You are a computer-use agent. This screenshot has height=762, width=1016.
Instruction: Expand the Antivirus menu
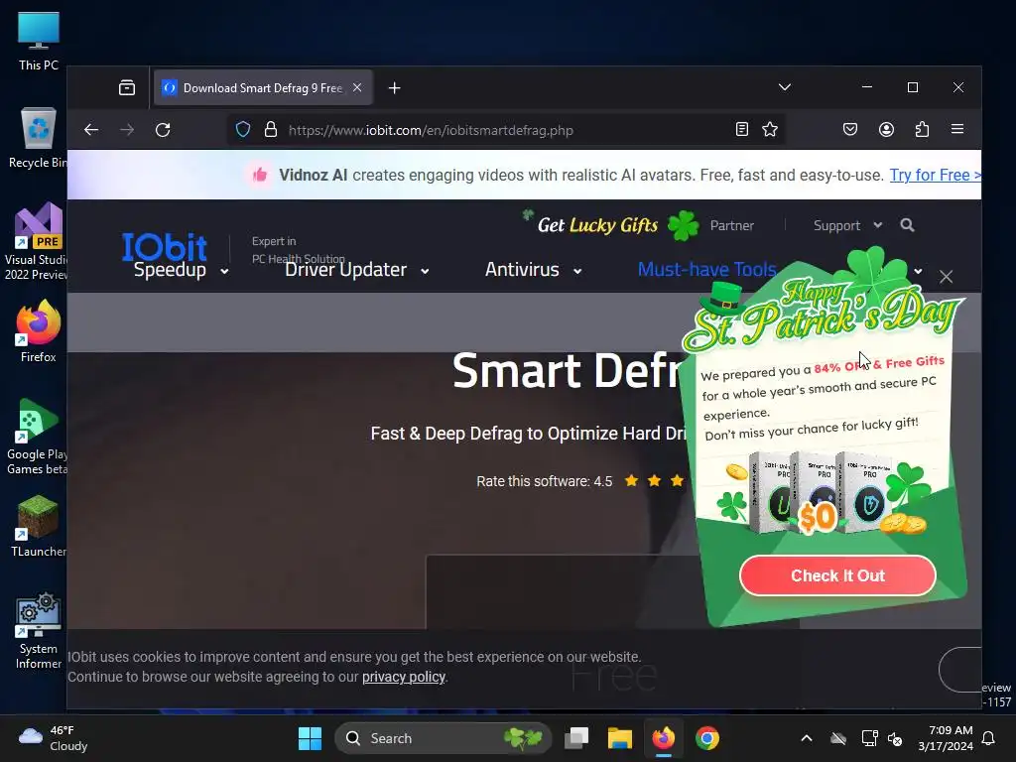[x=533, y=270]
